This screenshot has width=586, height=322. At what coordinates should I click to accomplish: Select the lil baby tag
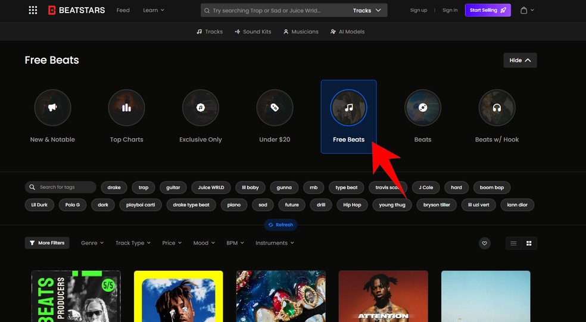[x=250, y=187]
